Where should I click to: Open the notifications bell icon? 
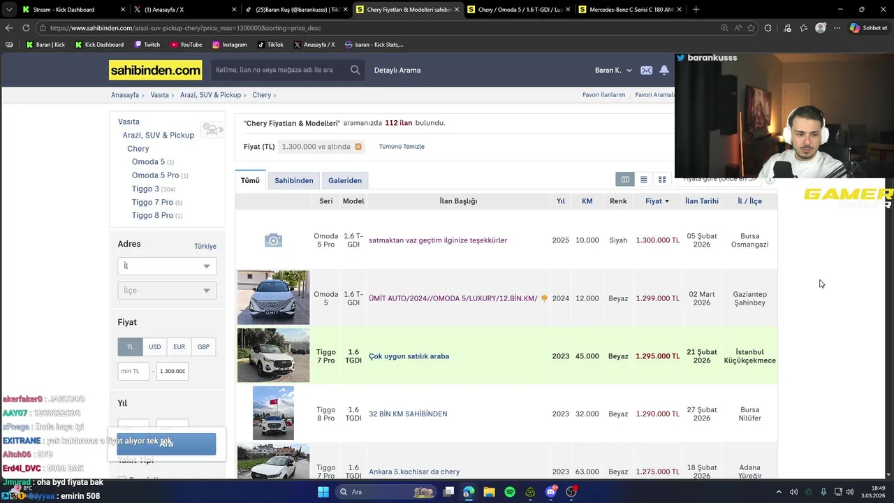664,70
